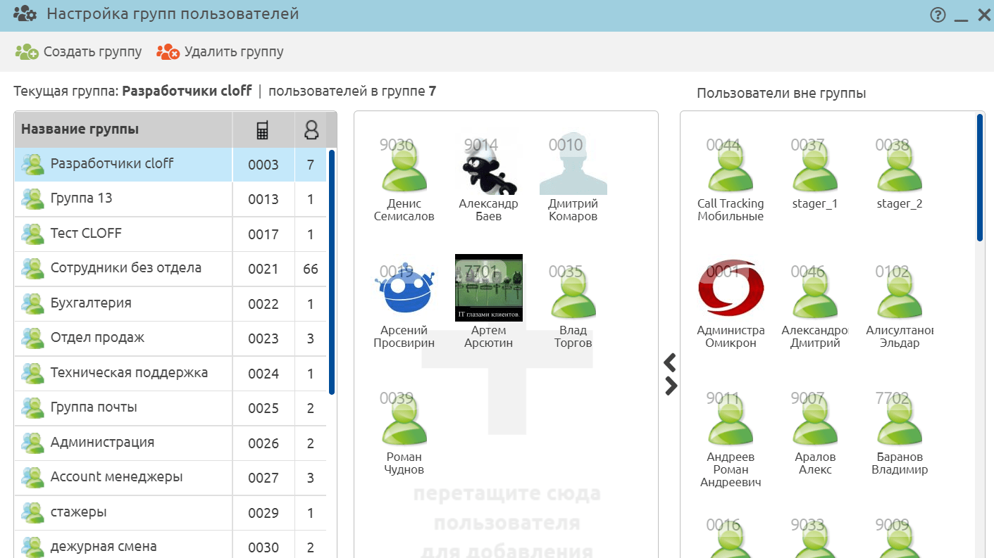Select Арсений Просвирин's blue robot avatar
Screen dimensions: 994x558
(404, 291)
